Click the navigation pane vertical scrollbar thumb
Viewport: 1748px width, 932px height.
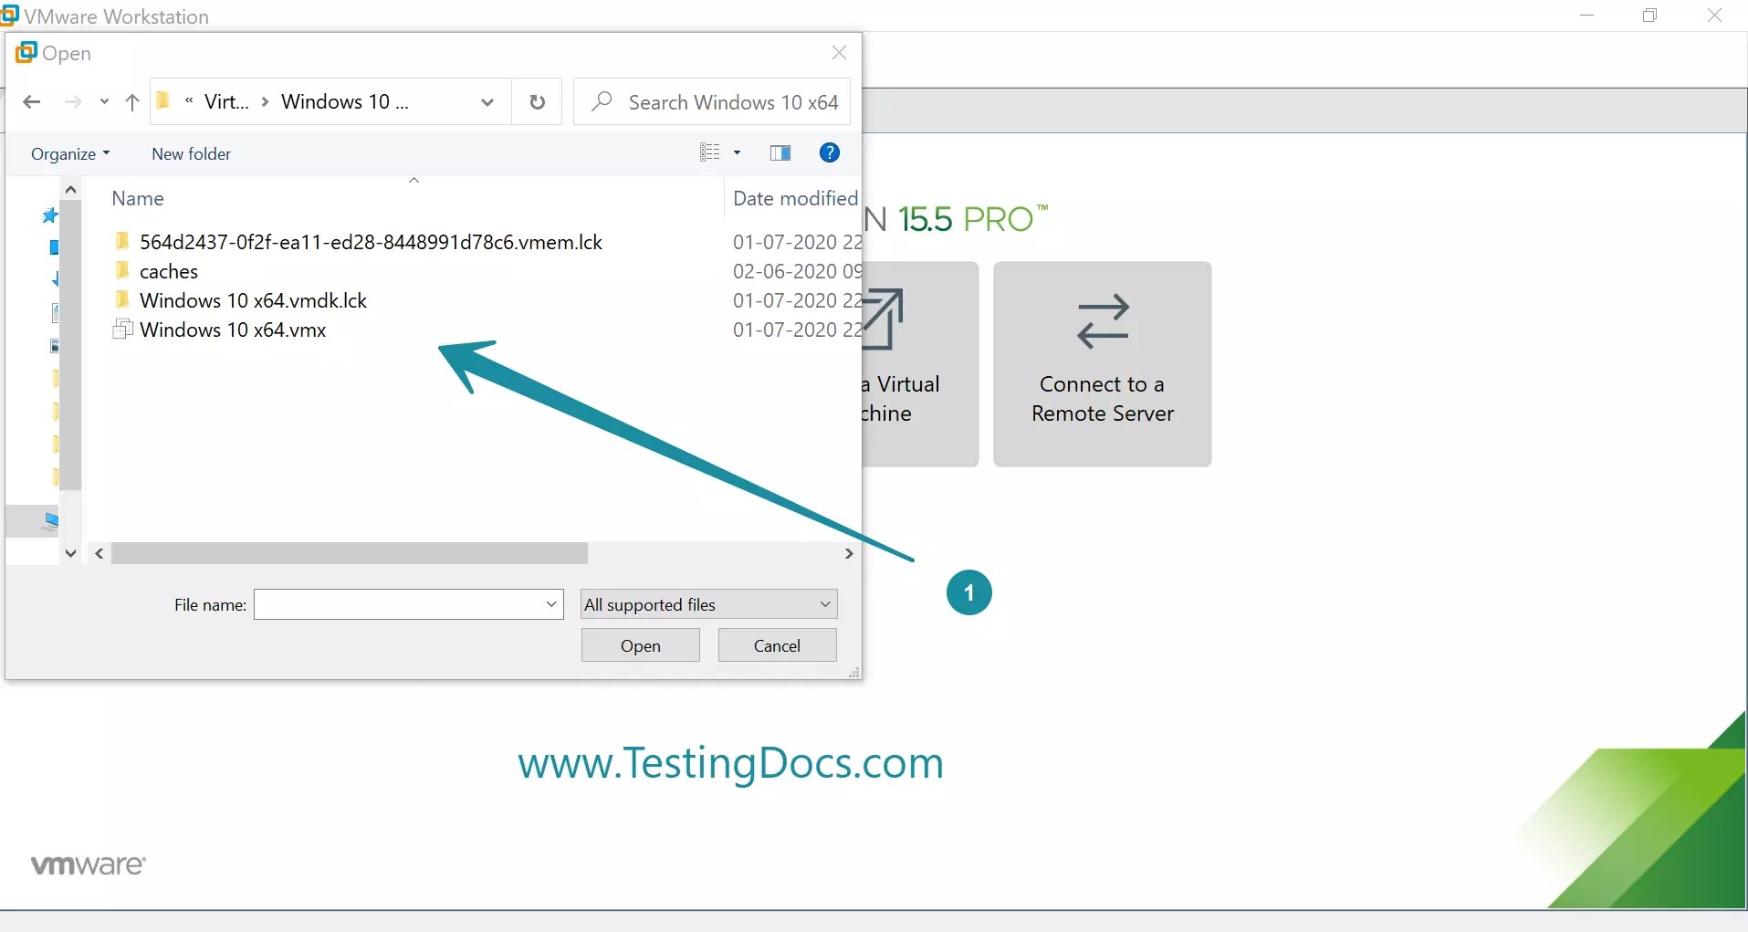(x=70, y=345)
